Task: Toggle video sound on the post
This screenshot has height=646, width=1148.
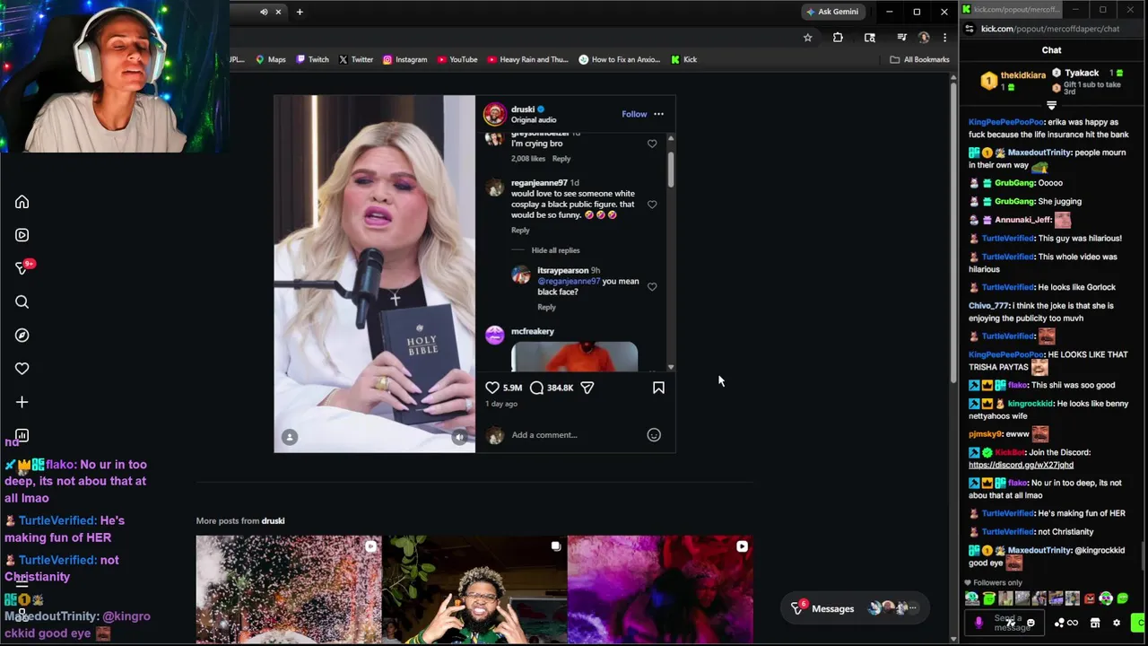Action: 459,437
